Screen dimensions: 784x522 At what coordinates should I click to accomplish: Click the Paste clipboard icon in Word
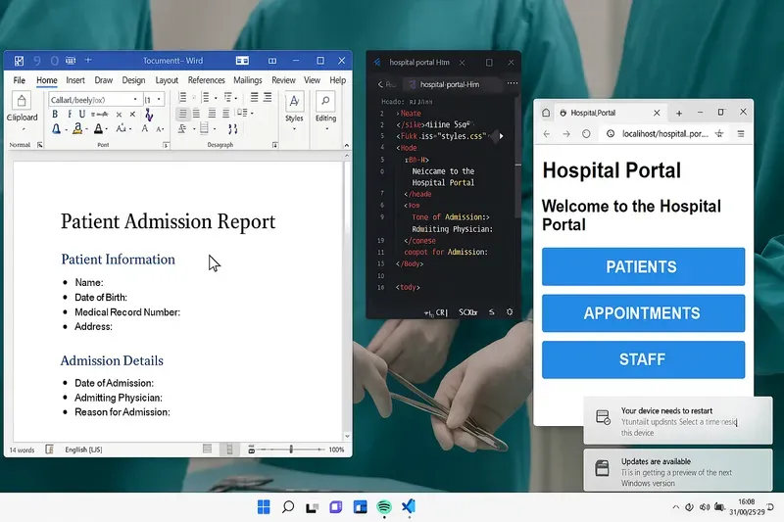(22, 101)
